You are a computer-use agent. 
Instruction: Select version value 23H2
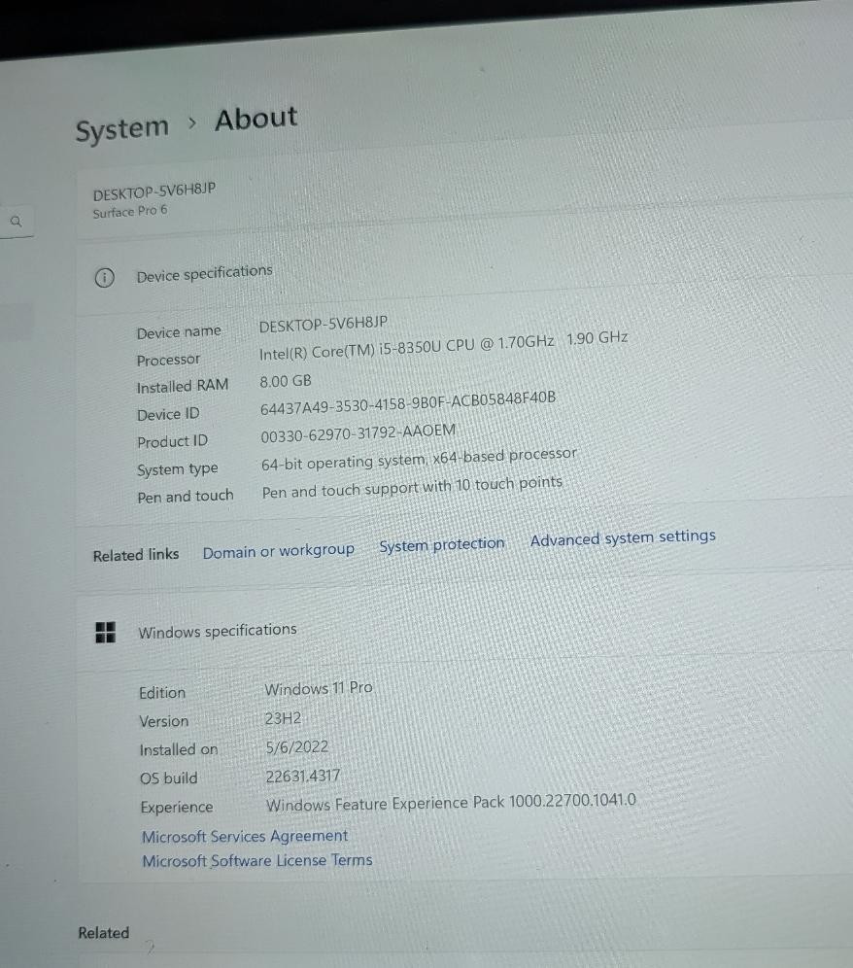point(283,718)
